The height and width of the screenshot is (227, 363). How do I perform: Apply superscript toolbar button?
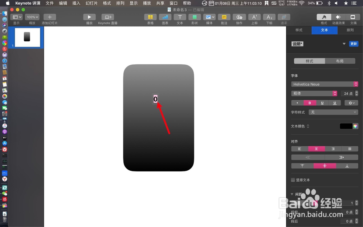(x=254, y=17)
